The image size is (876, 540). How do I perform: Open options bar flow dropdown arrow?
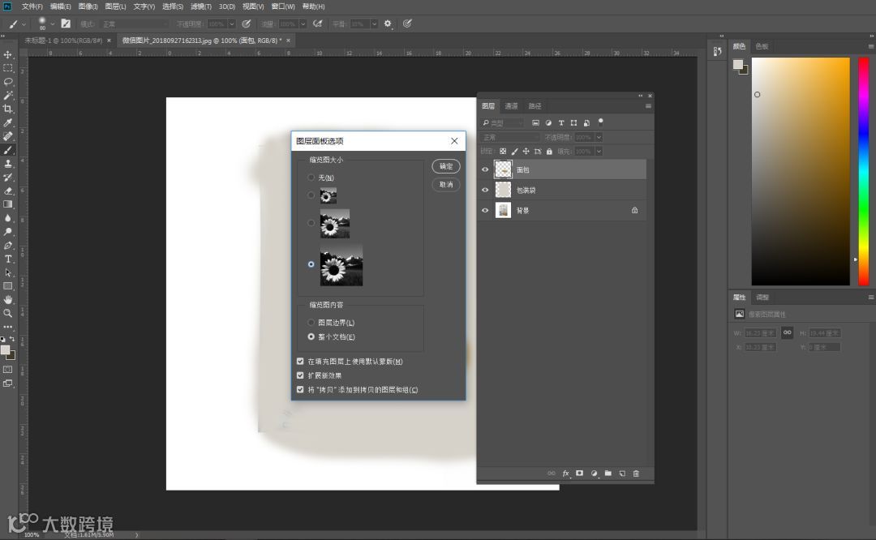(303, 24)
